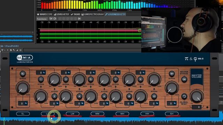The height and width of the screenshot is (125, 223).
Task: Click the circular reset arrow icon beside Functions
Action: (55, 18)
